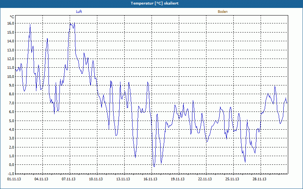Click the 3,0 y-axis label
The image size is (303, 189).
[11, 138]
